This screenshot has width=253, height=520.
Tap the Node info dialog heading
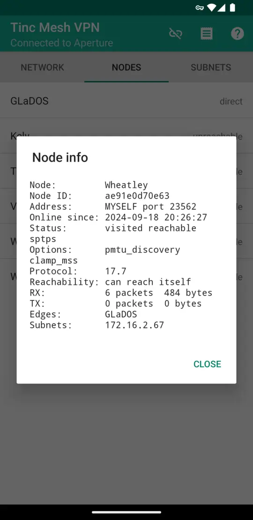click(x=60, y=157)
